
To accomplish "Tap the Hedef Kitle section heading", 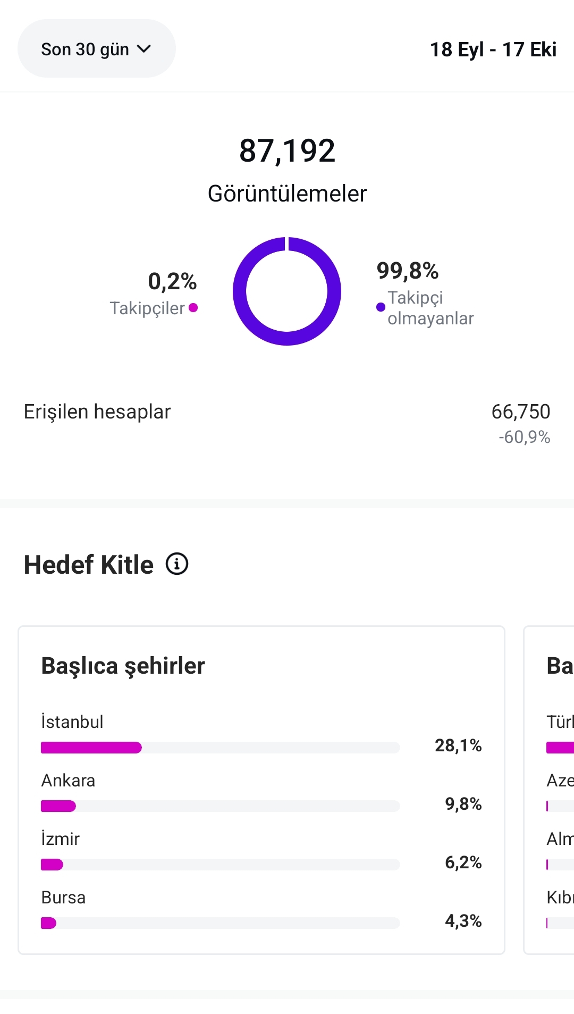I will [x=89, y=564].
